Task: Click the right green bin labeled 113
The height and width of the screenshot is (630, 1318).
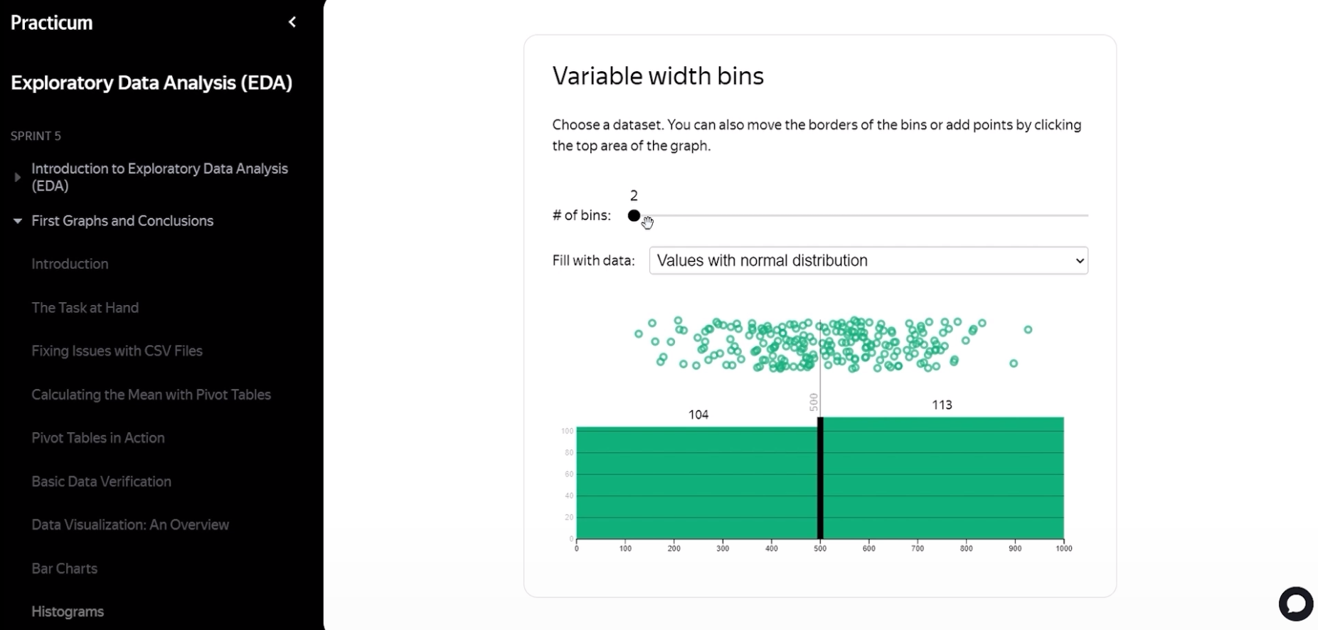Action: (x=943, y=478)
